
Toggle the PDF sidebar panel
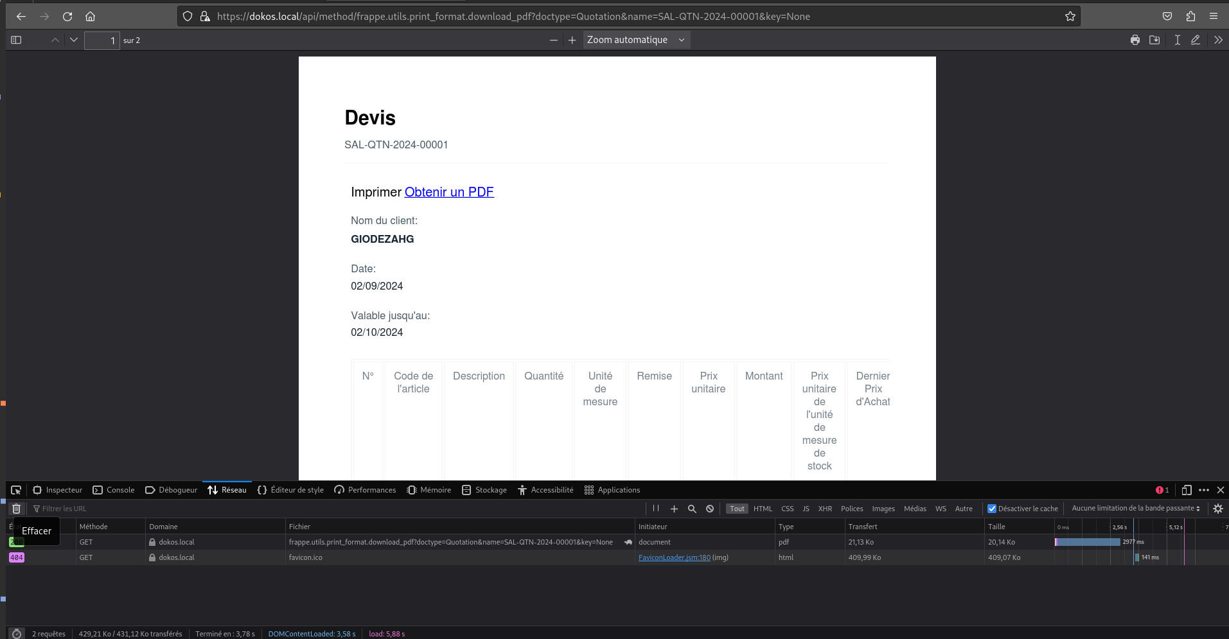[17, 40]
